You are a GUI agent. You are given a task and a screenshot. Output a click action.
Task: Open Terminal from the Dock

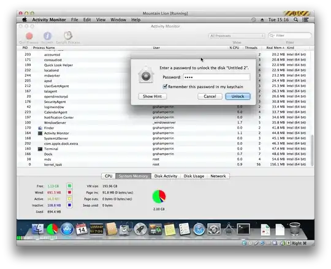243,229
